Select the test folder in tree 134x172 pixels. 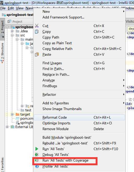tap(28, 110)
